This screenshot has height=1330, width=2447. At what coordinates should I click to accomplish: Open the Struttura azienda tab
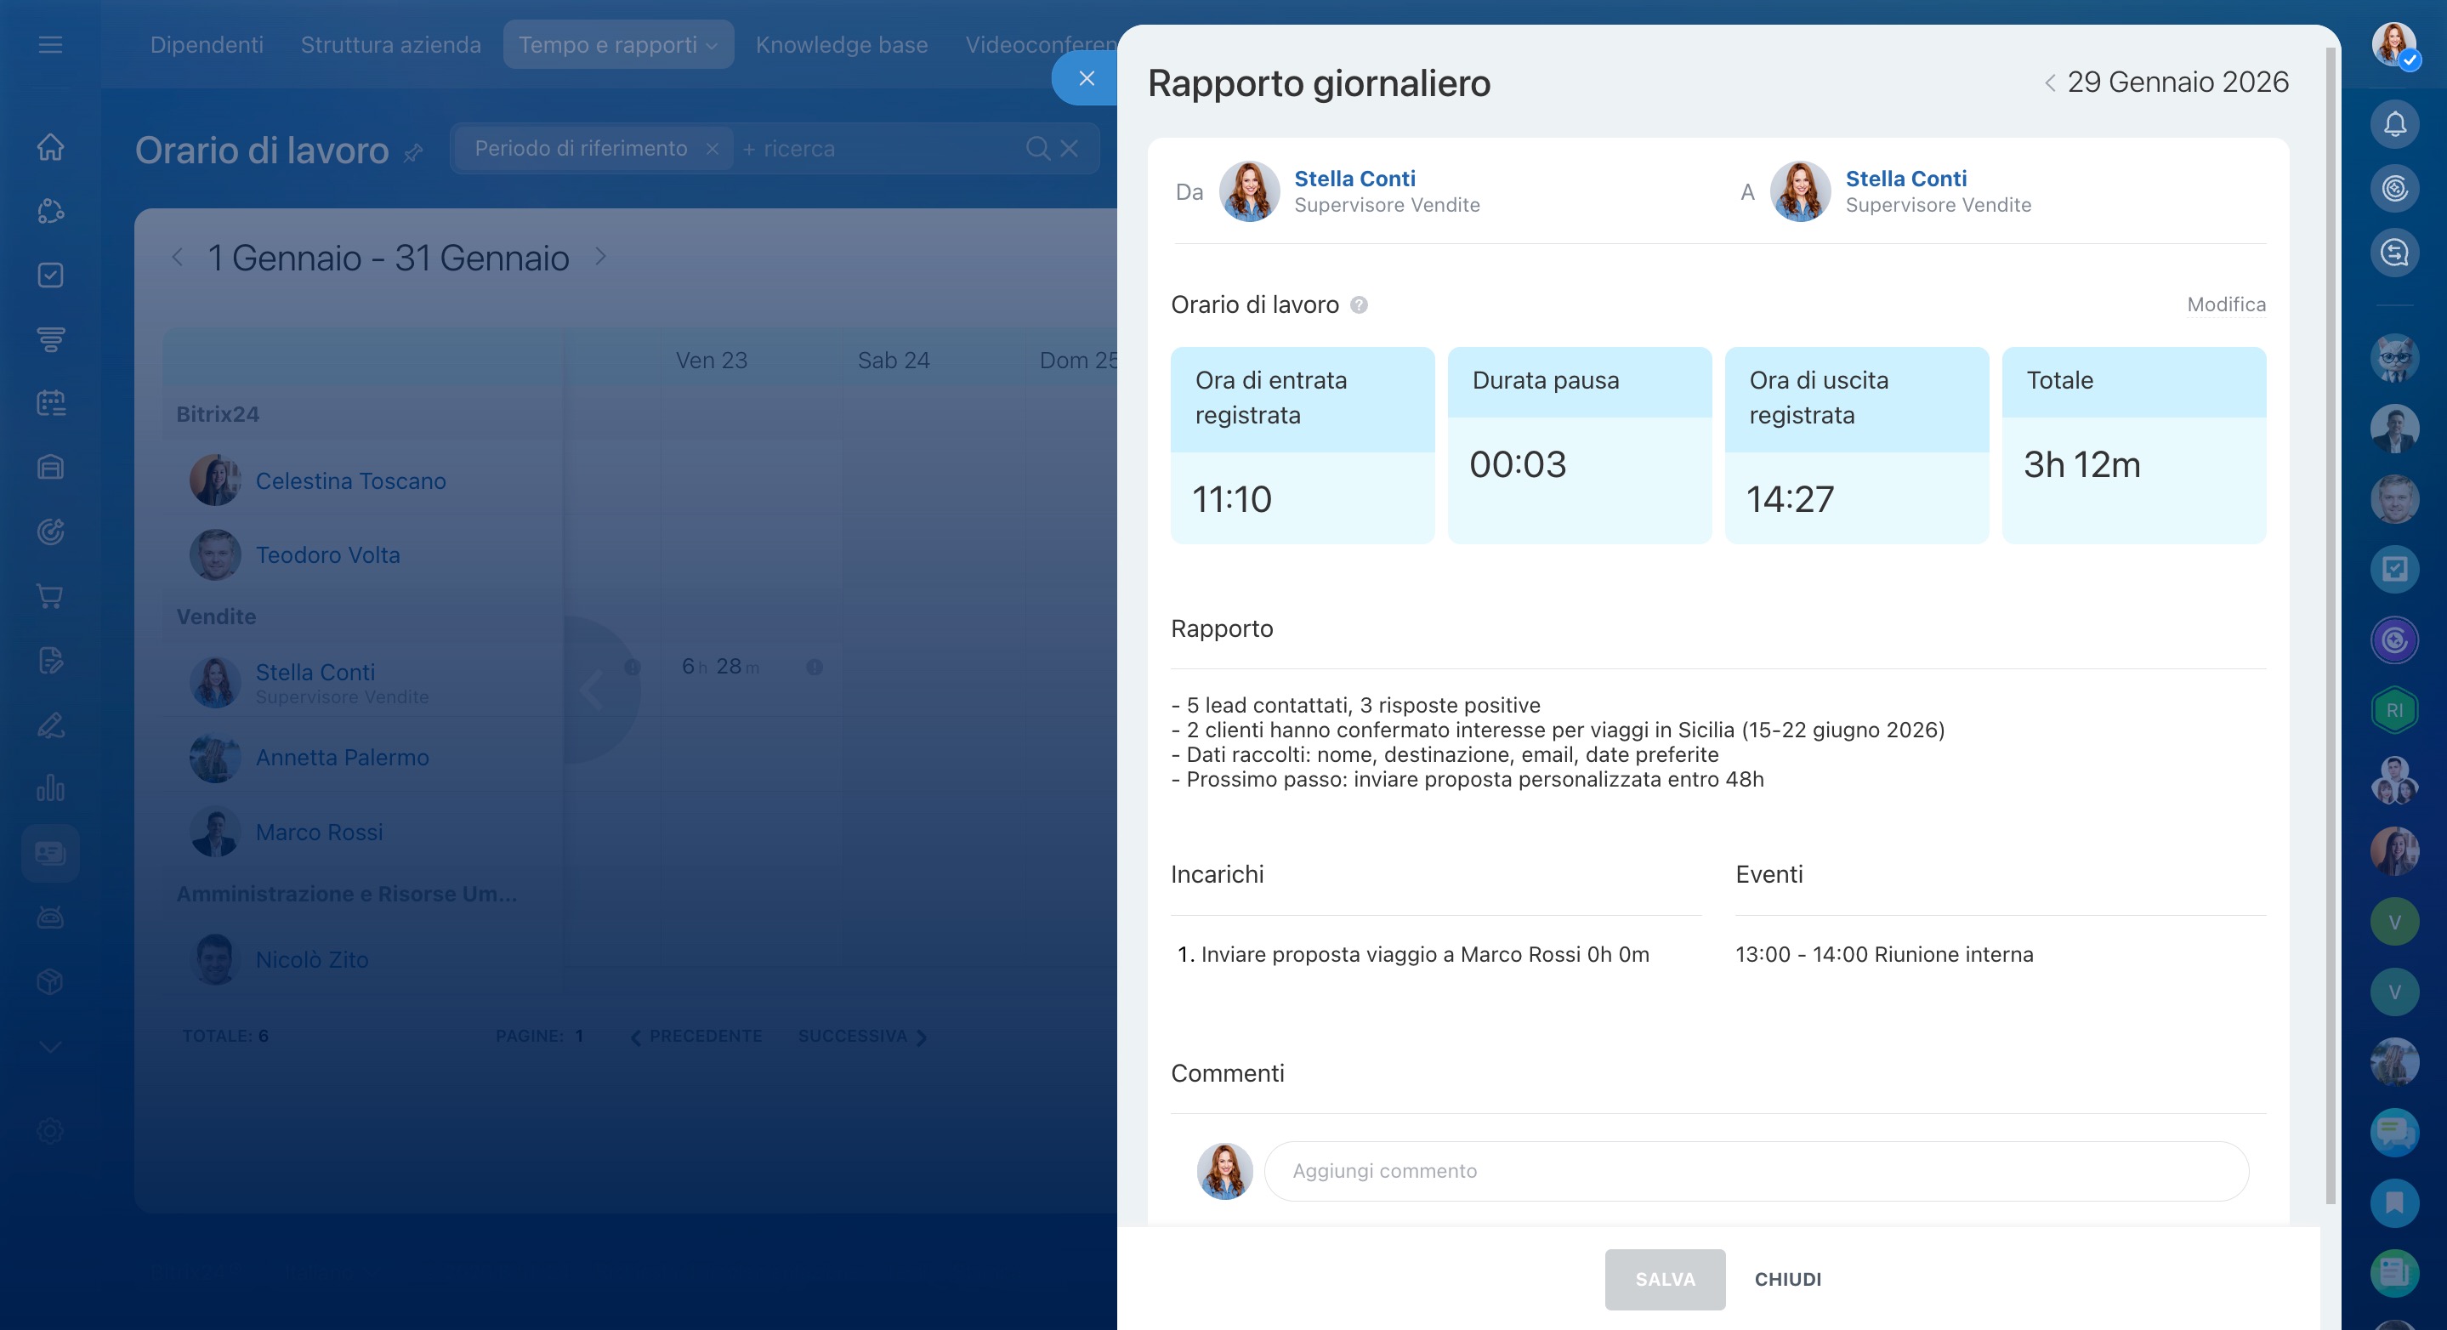click(390, 45)
